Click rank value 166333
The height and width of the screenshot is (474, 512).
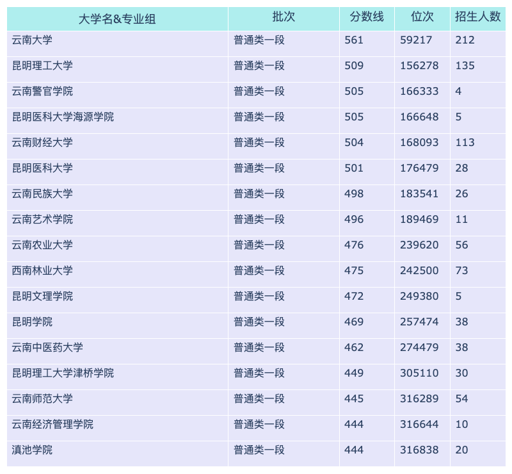click(x=419, y=91)
